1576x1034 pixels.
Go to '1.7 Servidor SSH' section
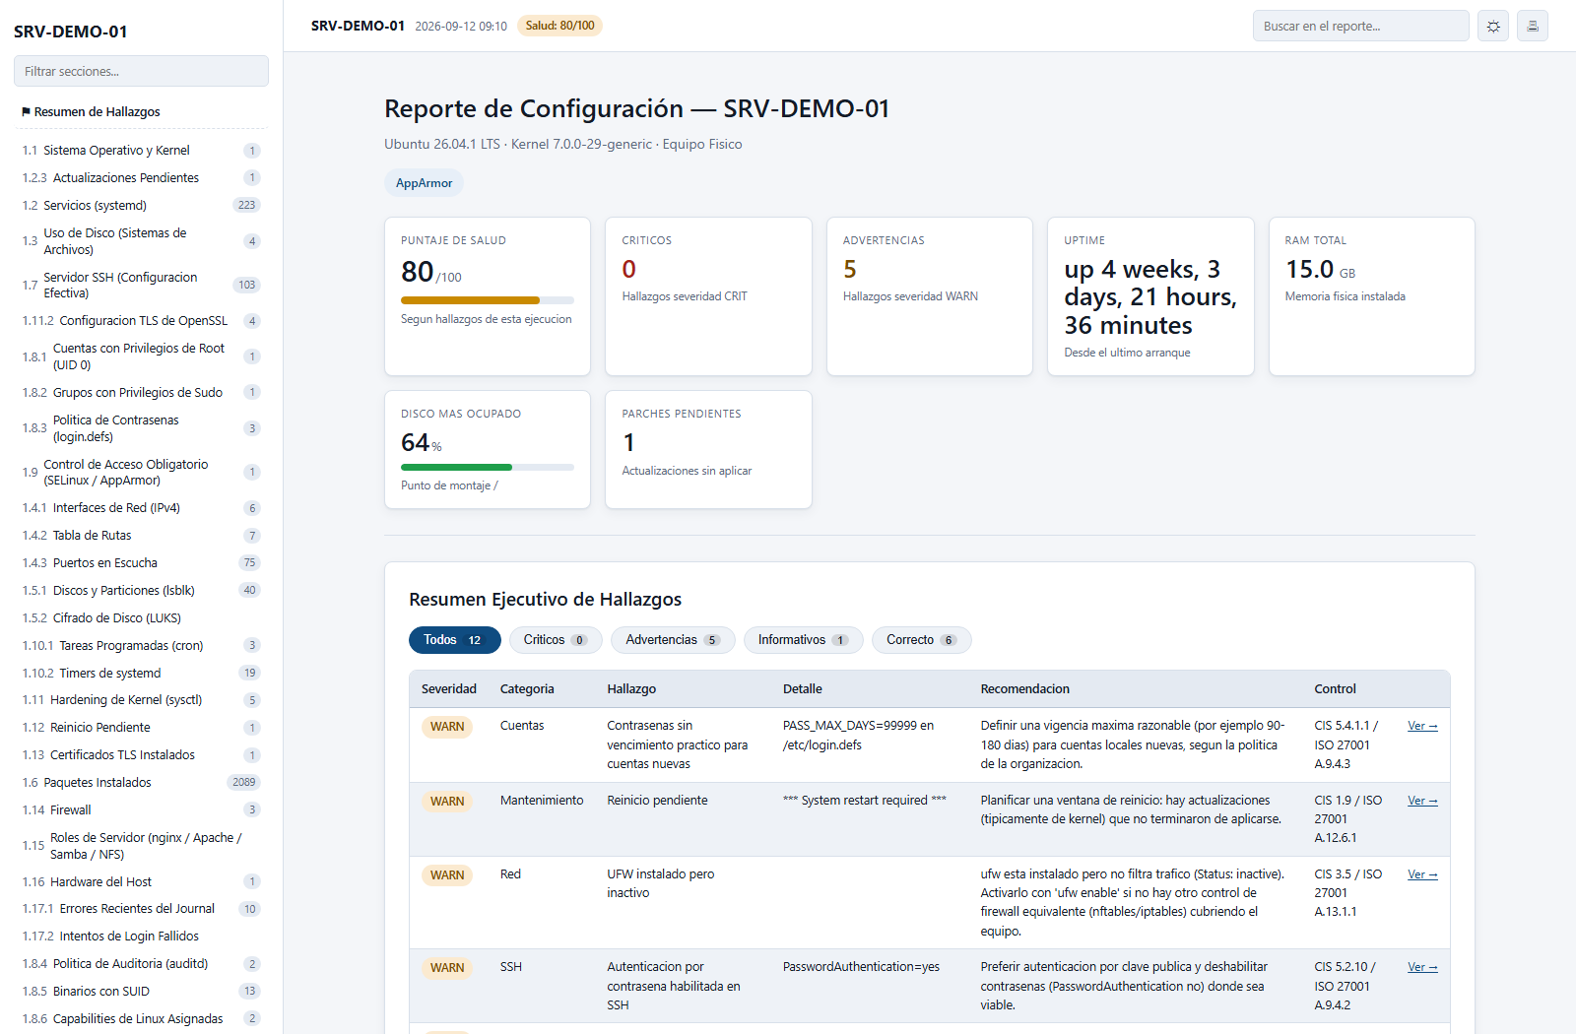[141, 286]
